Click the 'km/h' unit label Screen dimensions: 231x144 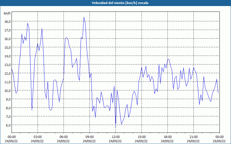click(7, 13)
